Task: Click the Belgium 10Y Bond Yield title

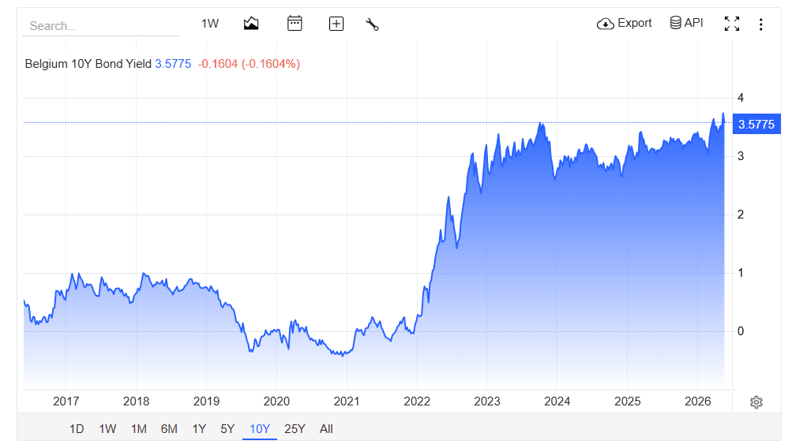Action: pyautogui.click(x=88, y=64)
